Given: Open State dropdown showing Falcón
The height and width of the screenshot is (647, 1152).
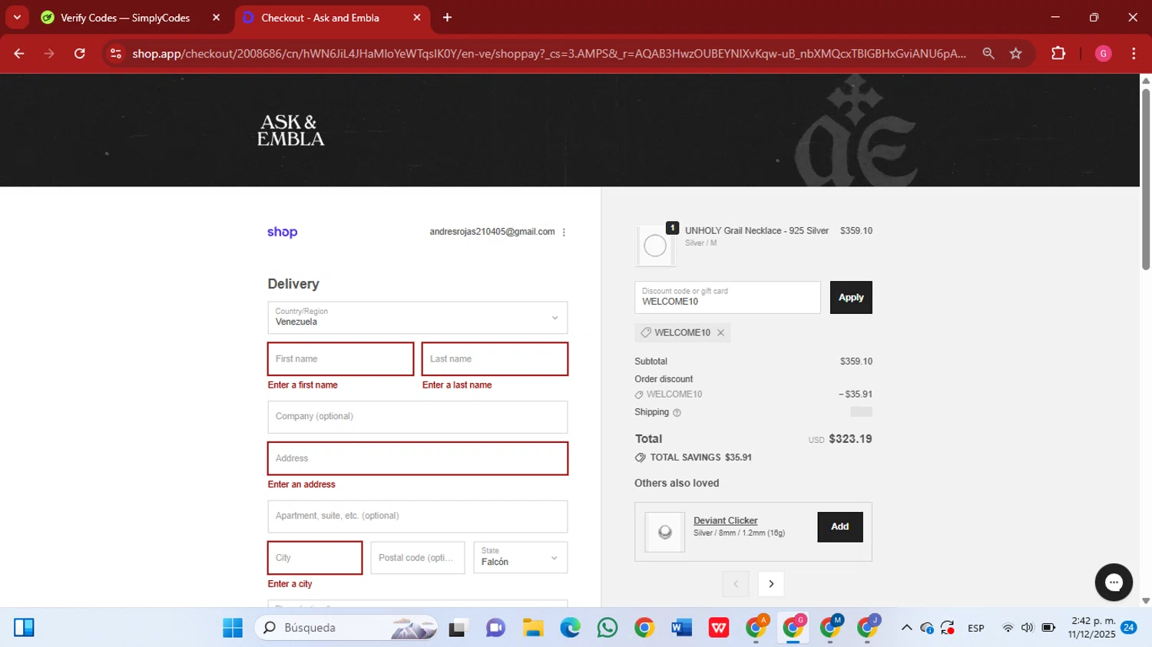Looking at the screenshot, I should (x=521, y=558).
